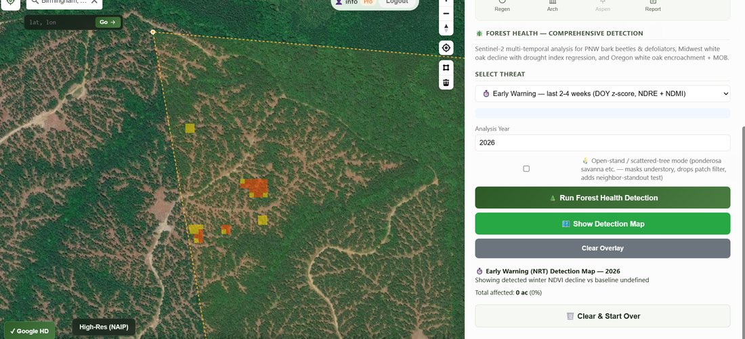Click the Info user account item
The width and height of the screenshot is (745, 339).
coord(347,2)
